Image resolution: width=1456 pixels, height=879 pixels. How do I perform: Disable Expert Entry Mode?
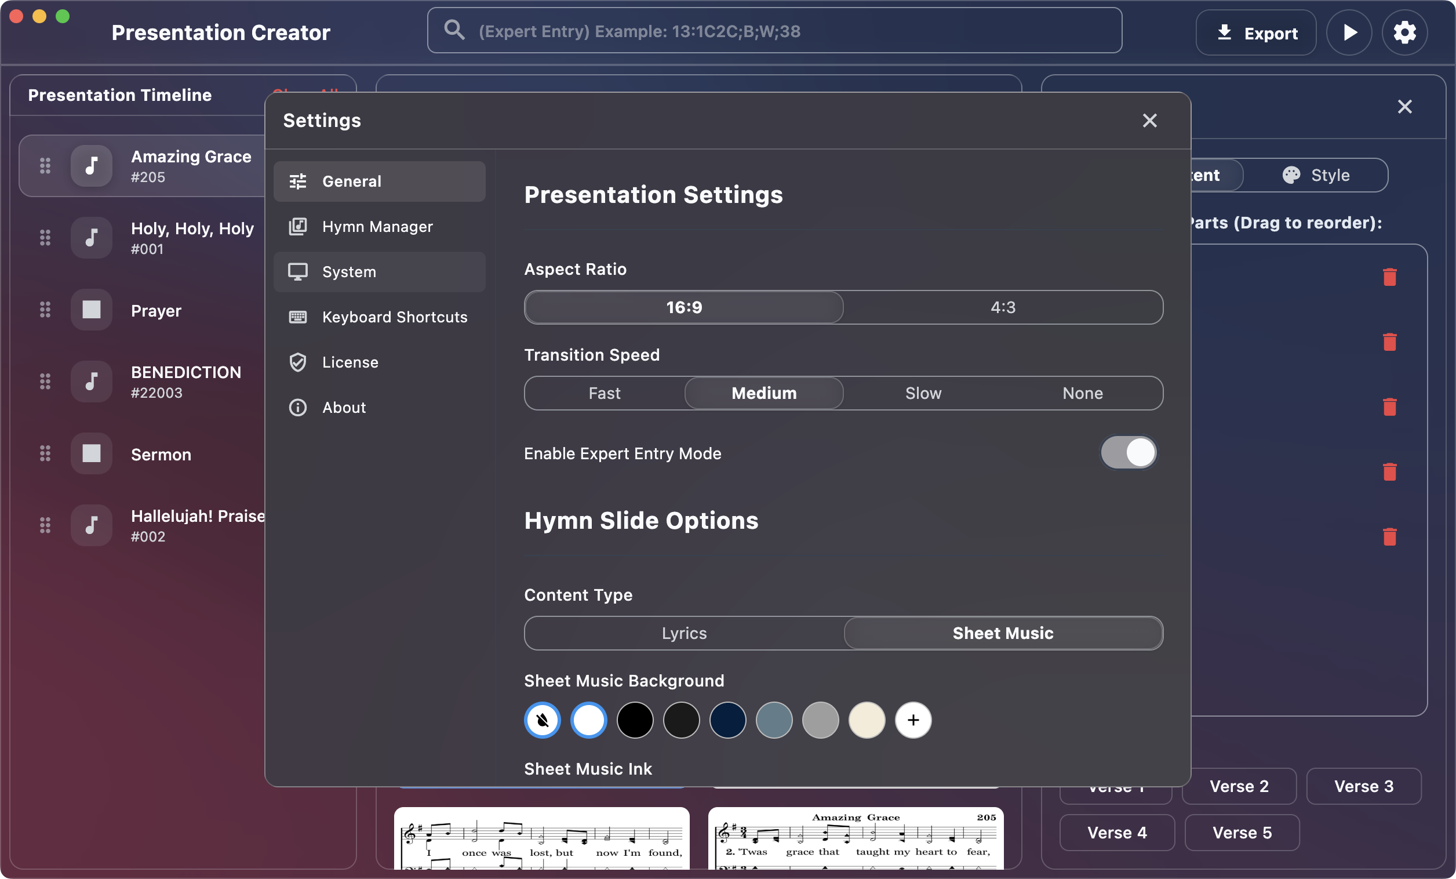1128,453
